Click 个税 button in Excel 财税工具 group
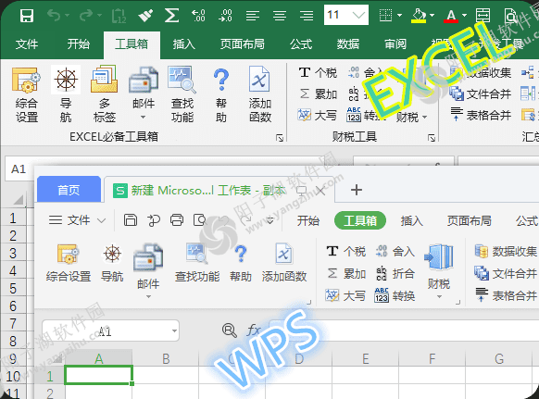This screenshot has height=399, width=539. (x=318, y=72)
